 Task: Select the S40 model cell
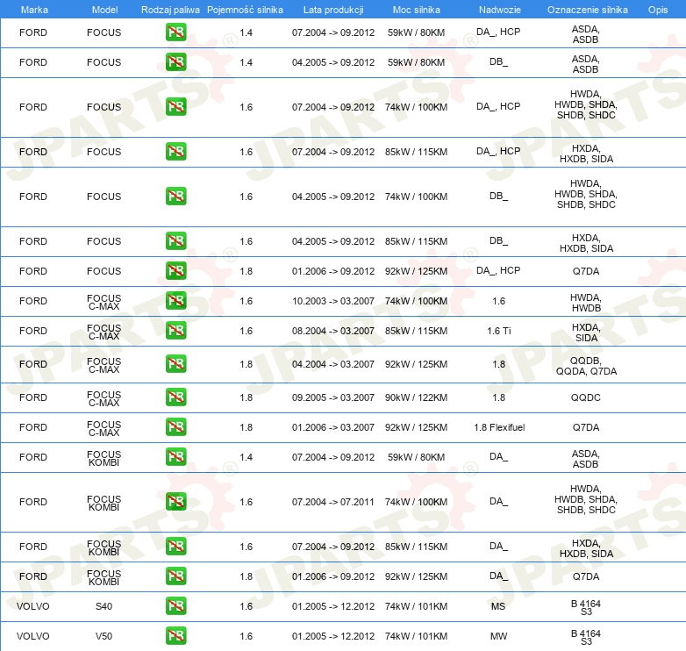tap(104, 606)
